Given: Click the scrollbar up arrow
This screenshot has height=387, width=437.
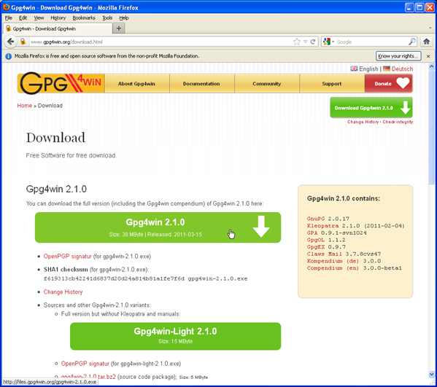Looking at the screenshot, I should point(431,66).
